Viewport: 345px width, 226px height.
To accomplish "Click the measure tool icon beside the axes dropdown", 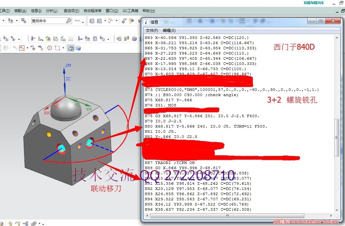I will click(124, 21).
